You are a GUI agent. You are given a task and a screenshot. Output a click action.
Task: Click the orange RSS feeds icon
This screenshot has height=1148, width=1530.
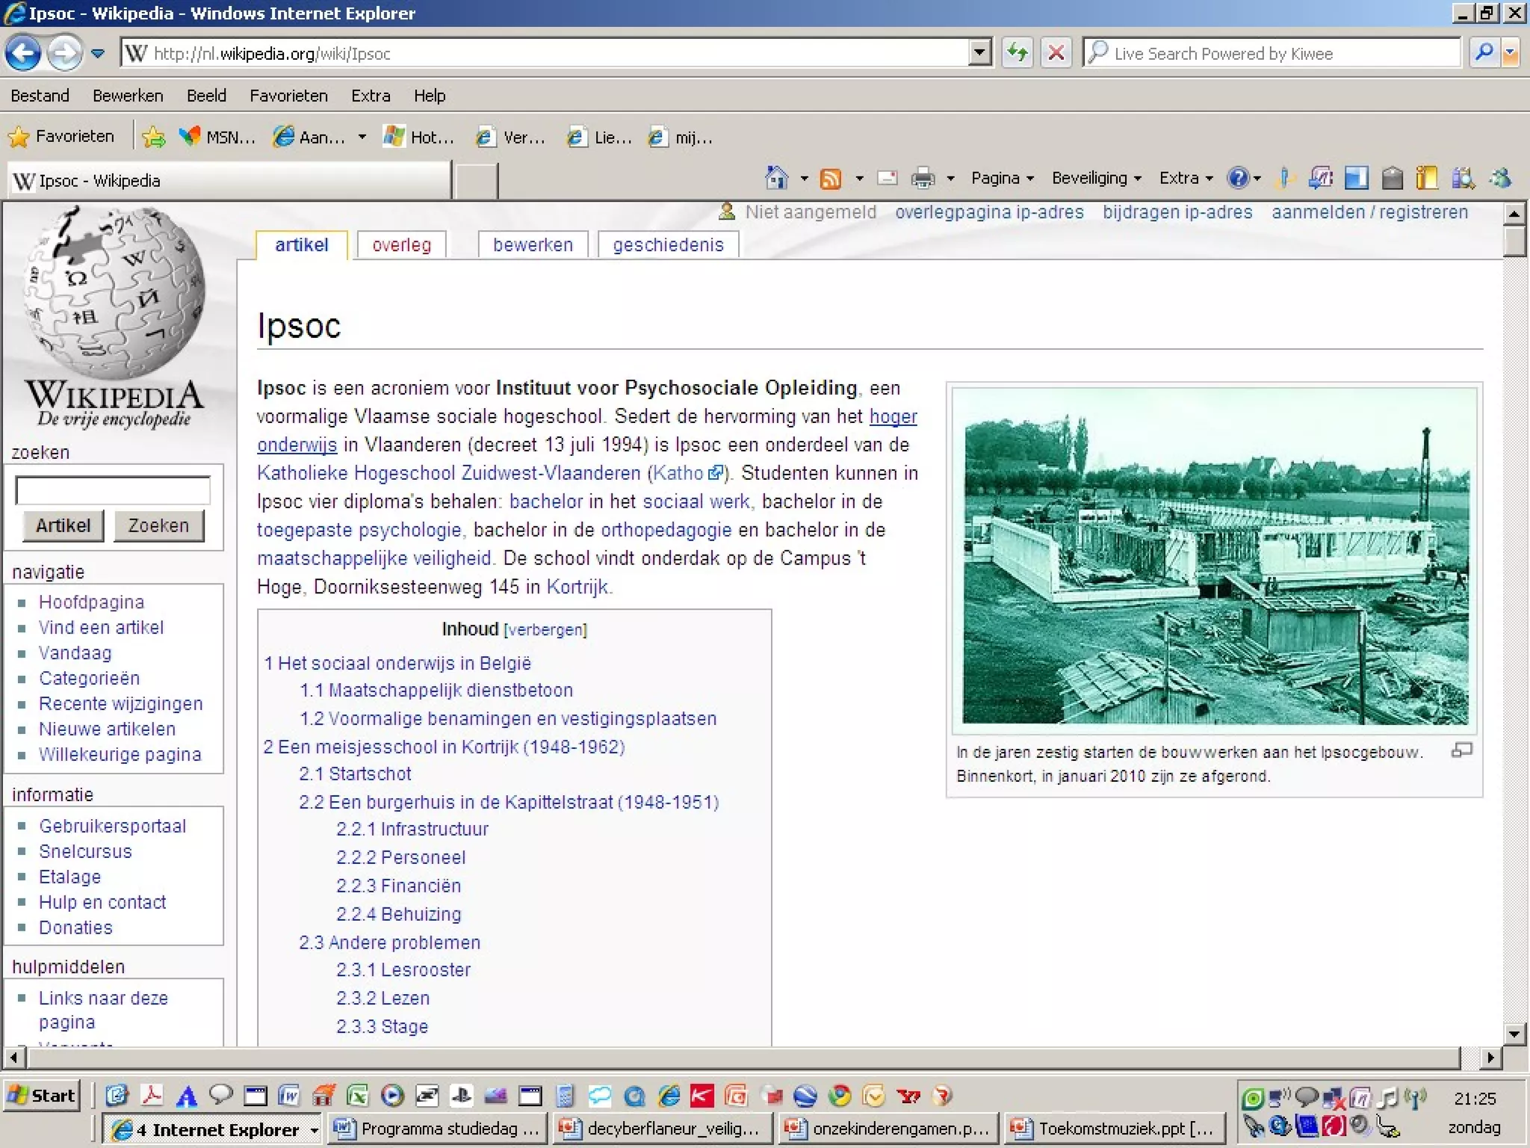830,179
